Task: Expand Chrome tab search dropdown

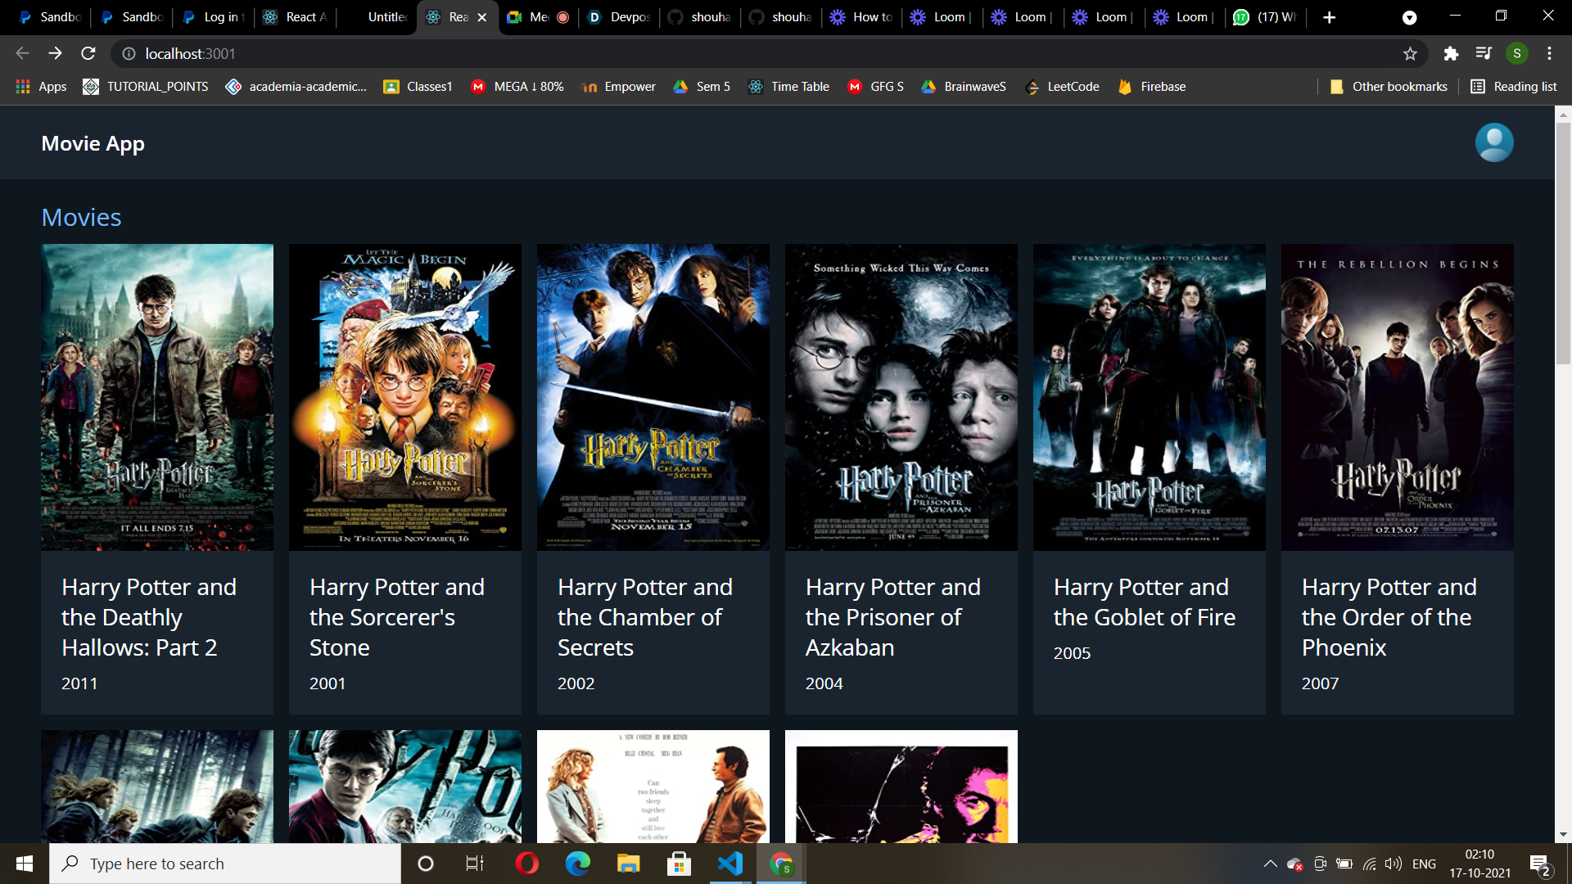Action: [x=1409, y=17]
